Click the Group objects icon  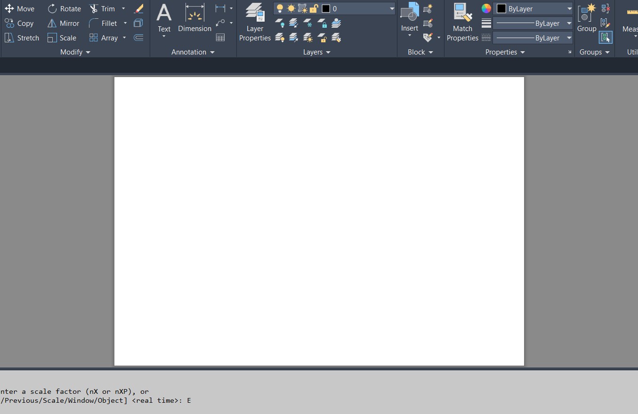coord(587,18)
